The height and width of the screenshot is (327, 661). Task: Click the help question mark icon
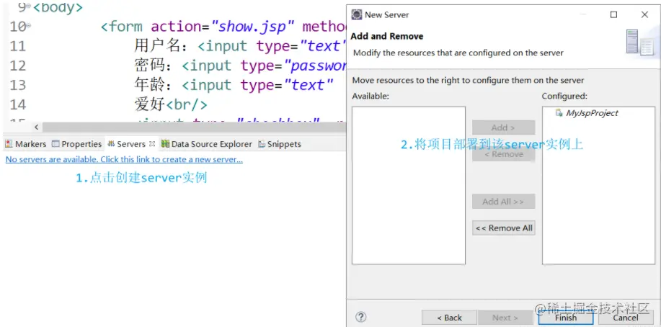click(361, 317)
